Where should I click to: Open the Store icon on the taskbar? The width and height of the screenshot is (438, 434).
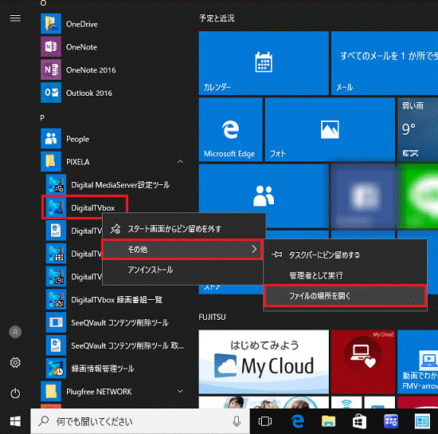click(359, 421)
